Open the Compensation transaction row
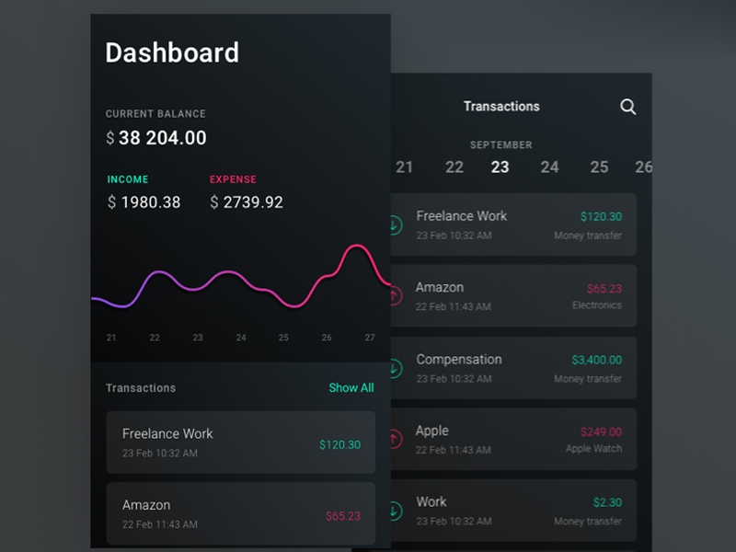Image resolution: width=736 pixels, height=552 pixels. [513, 368]
